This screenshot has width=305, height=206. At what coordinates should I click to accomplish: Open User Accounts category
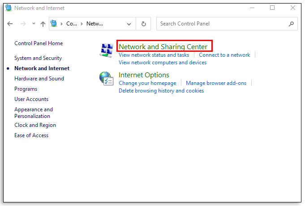[x=31, y=99]
